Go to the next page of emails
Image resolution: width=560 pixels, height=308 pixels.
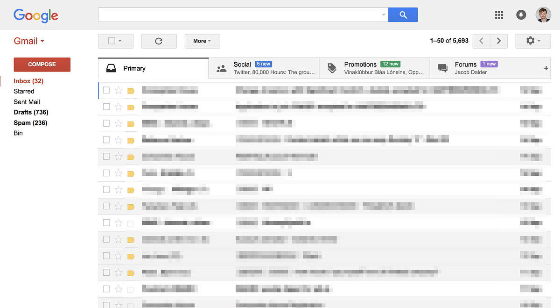click(498, 41)
